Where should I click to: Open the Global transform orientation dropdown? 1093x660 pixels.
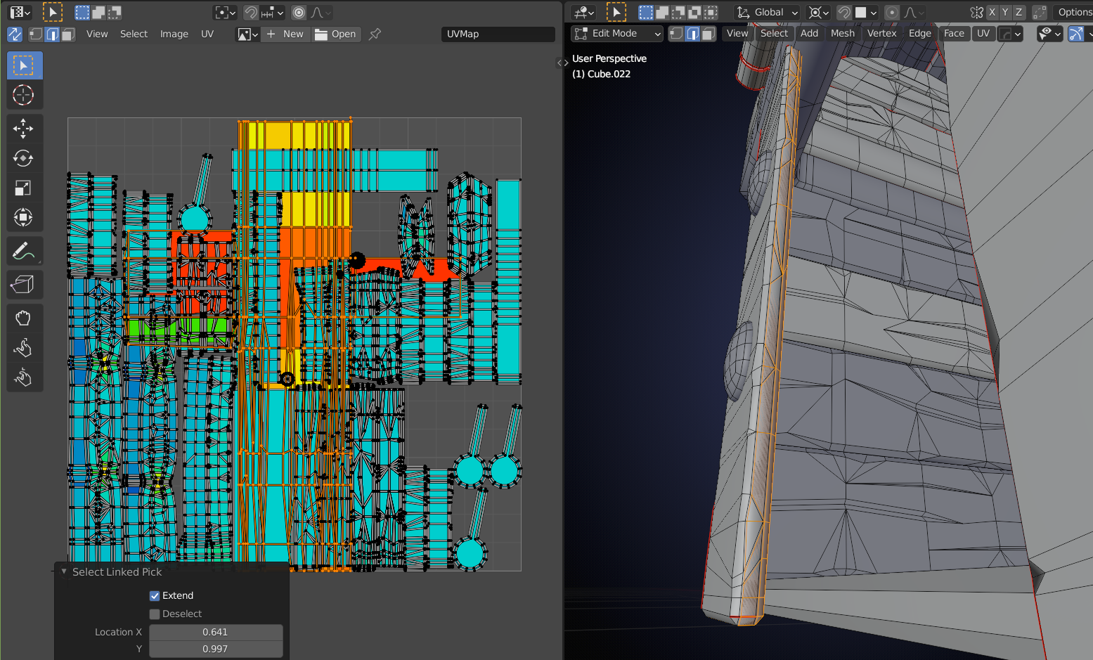click(768, 12)
